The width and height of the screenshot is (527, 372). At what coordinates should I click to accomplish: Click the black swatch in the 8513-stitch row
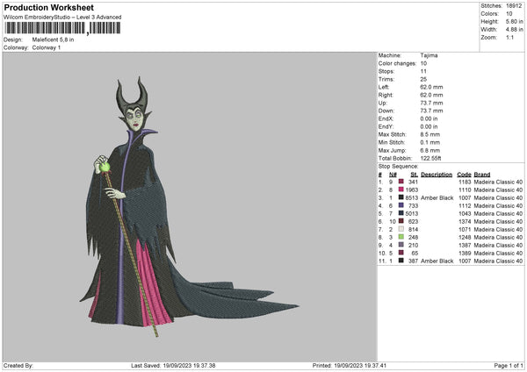(x=401, y=197)
